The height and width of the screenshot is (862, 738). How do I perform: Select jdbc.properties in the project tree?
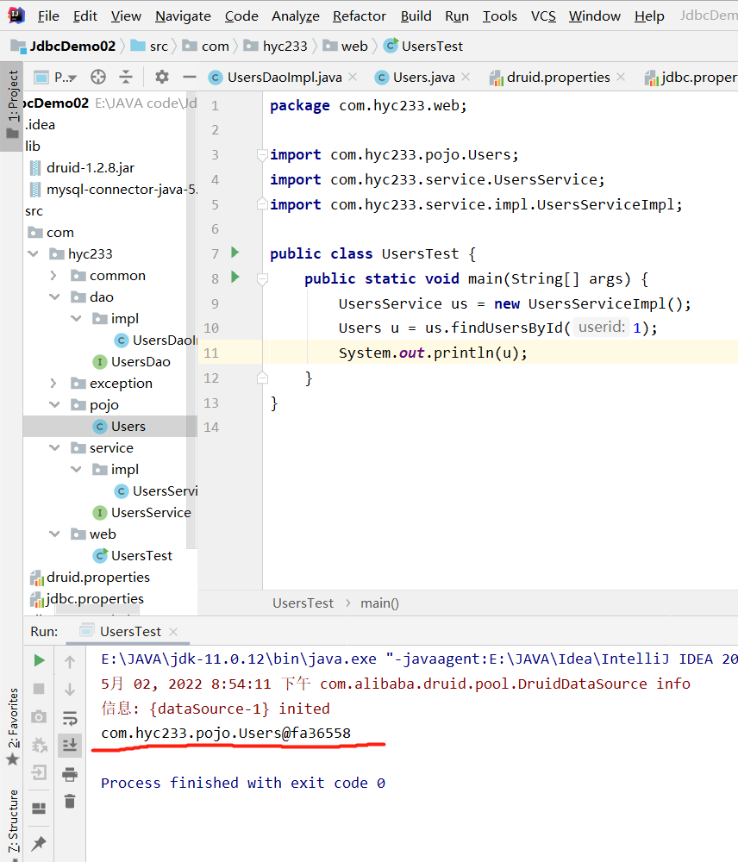click(x=87, y=599)
